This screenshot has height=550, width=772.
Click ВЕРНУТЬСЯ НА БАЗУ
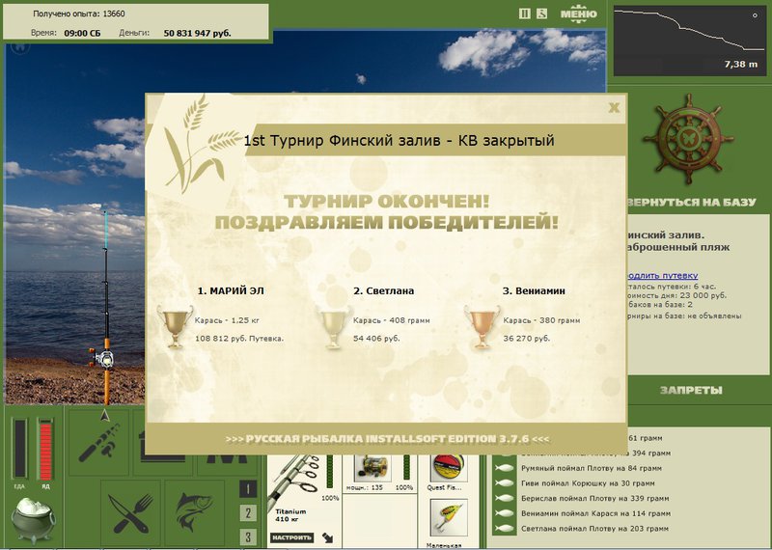[x=691, y=202]
